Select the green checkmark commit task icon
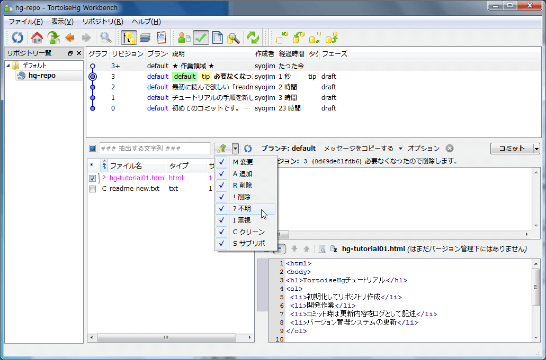Image resolution: width=546 pixels, height=360 pixels. tap(201, 37)
